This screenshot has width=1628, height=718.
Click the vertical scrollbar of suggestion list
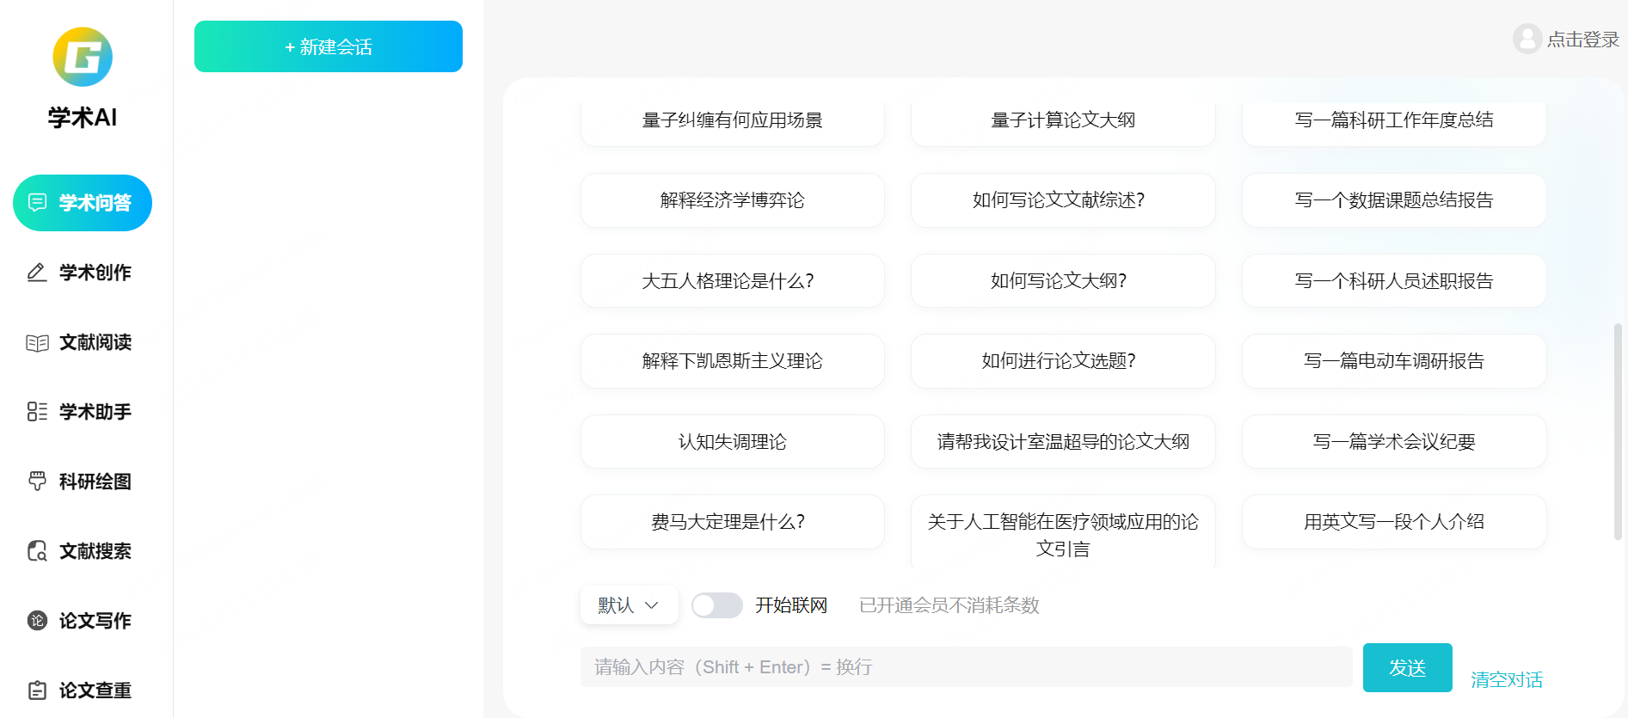1618,430
